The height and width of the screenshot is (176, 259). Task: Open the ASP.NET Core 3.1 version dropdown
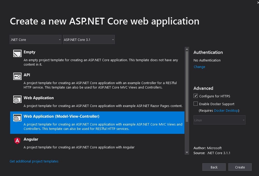pos(89,40)
